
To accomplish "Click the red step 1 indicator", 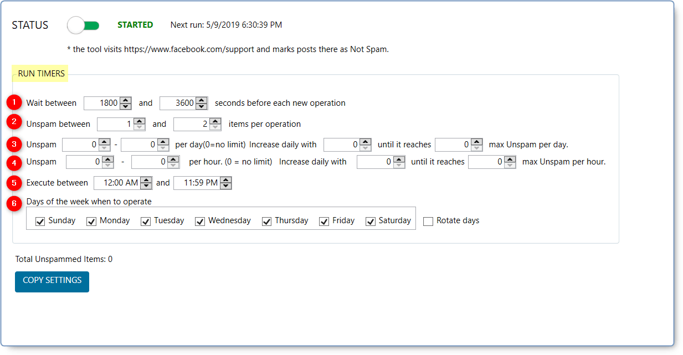I will (13, 102).
